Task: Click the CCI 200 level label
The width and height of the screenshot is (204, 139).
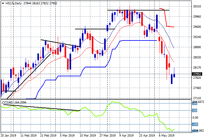Action: (x=195, y=103)
